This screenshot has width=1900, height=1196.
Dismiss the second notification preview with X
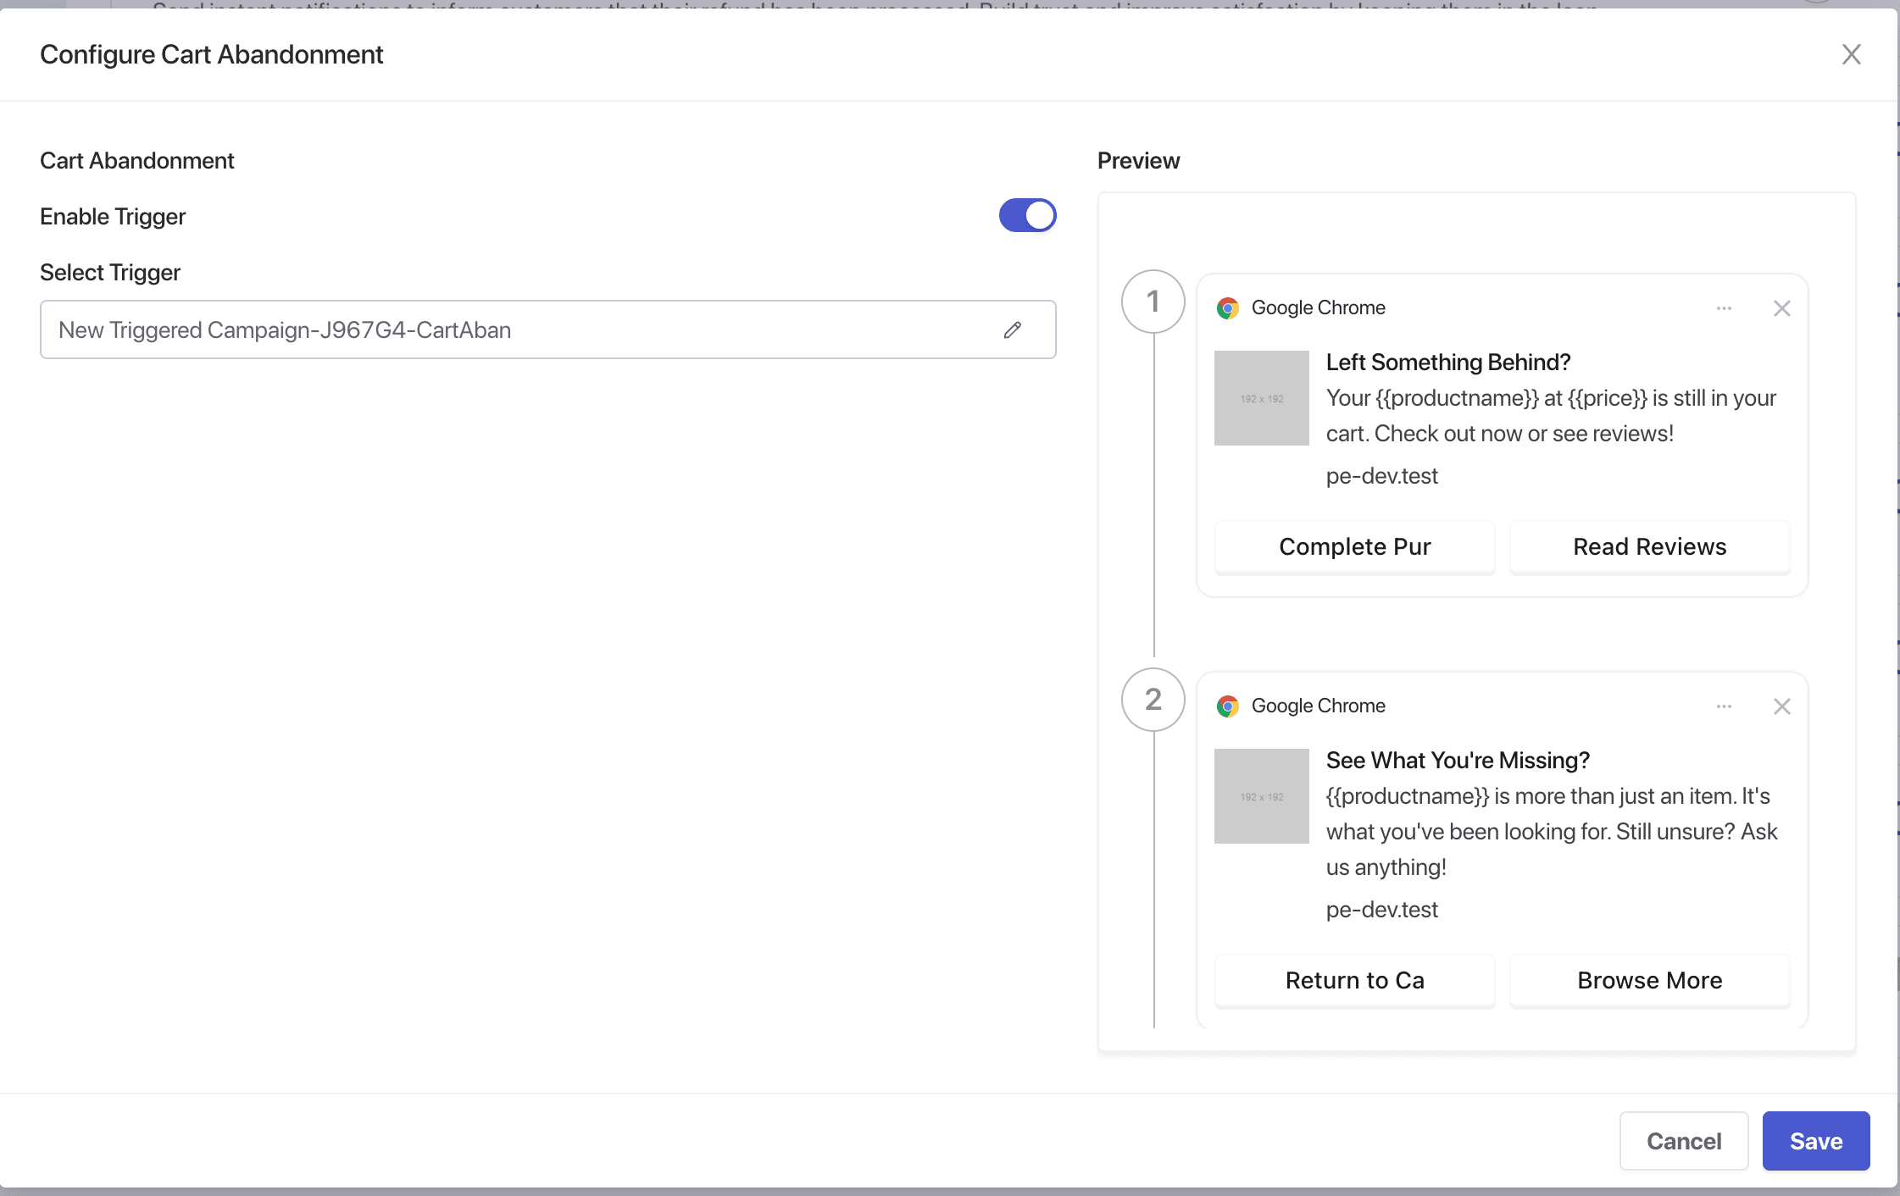tap(1781, 706)
